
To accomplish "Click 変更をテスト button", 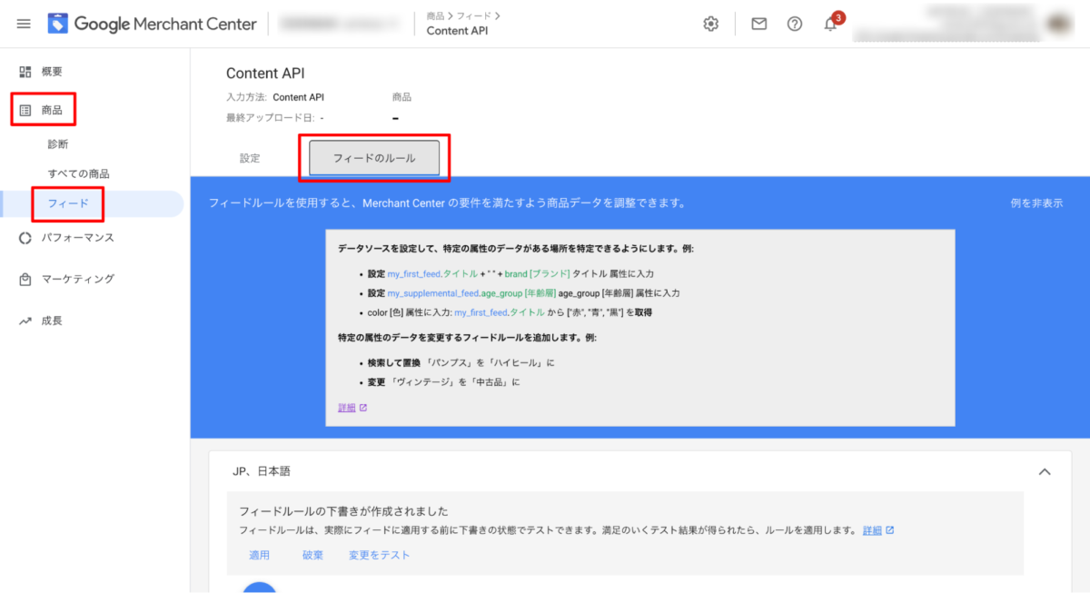I will 380,555.
